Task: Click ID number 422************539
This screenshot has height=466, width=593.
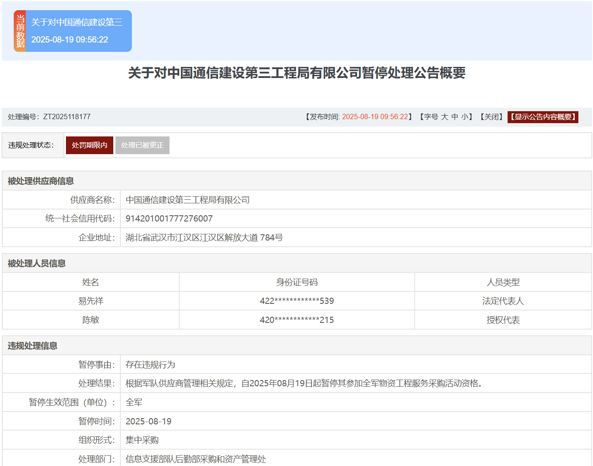Action: tap(297, 301)
